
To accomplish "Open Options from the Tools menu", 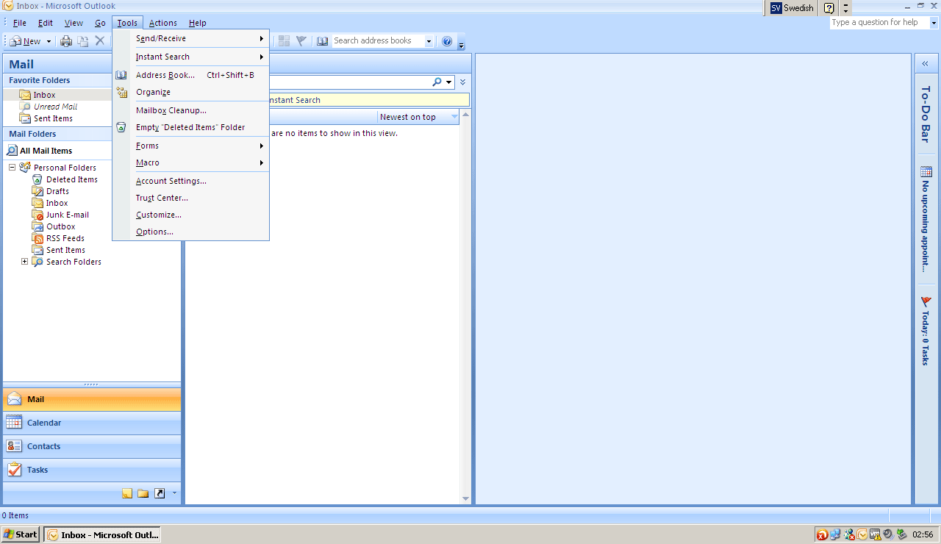I will (191, 232).
